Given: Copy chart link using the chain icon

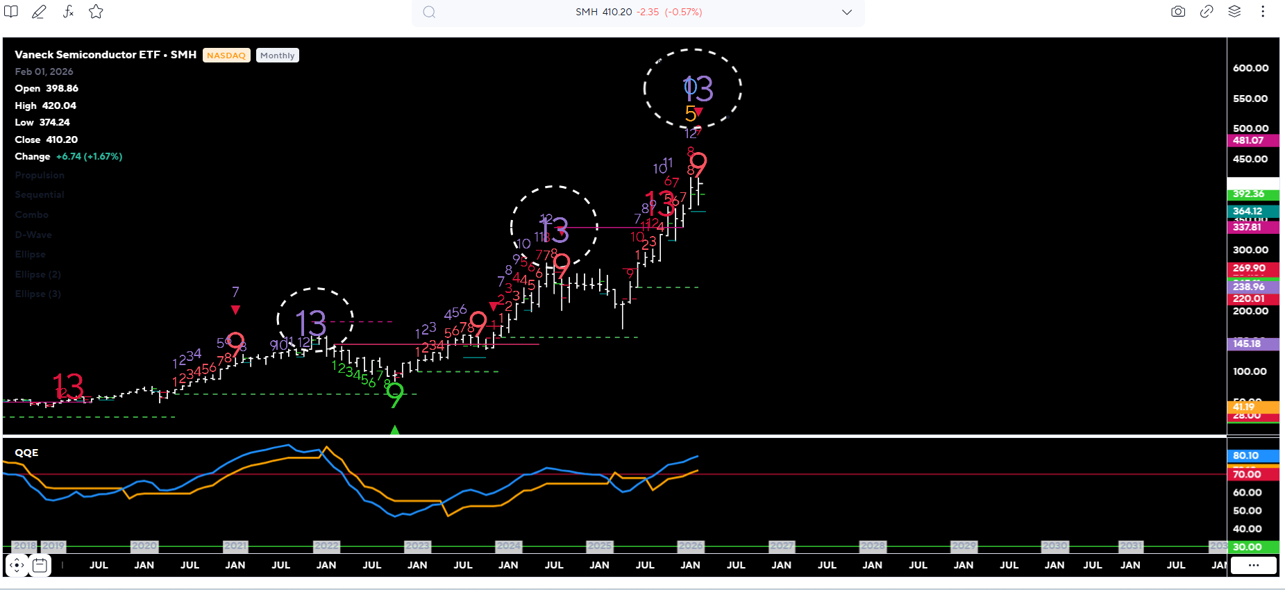Looking at the screenshot, I should [x=1207, y=12].
